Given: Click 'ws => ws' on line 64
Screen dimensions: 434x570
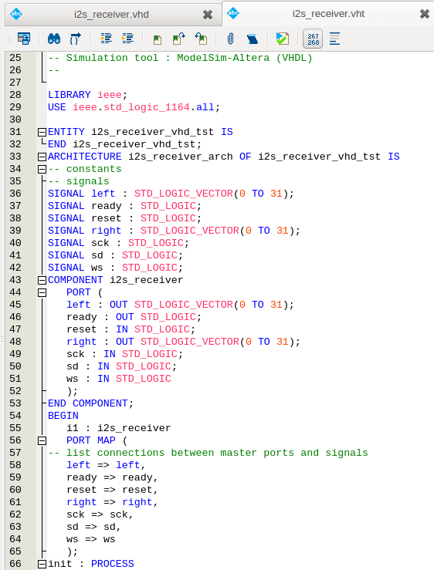Looking at the screenshot, I should (90, 539).
